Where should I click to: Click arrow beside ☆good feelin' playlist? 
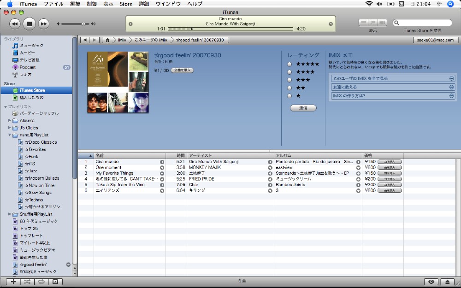(68, 264)
